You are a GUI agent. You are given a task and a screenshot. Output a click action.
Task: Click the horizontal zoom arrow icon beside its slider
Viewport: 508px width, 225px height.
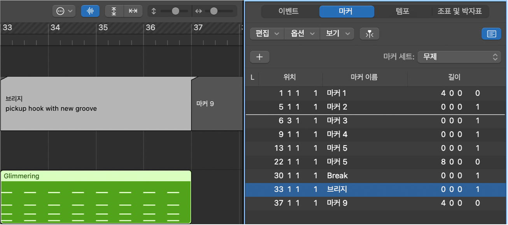(199, 11)
